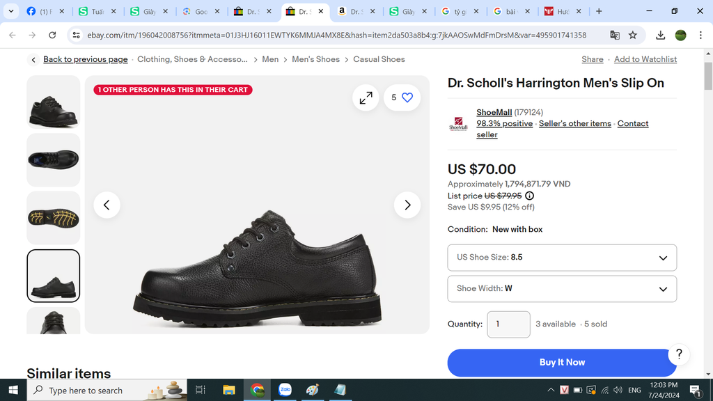Click list price info icon
The width and height of the screenshot is (713, 401).
tap(529, 196)
